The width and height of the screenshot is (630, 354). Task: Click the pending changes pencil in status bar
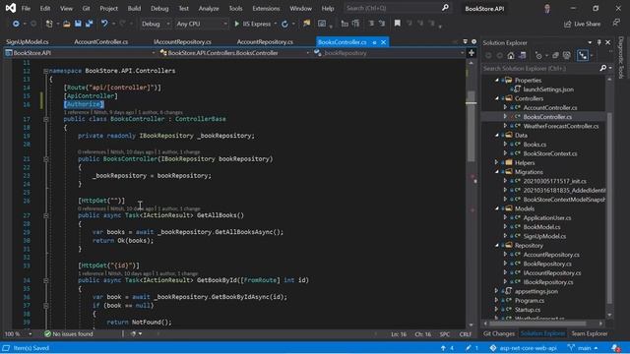tap(469, 348)
